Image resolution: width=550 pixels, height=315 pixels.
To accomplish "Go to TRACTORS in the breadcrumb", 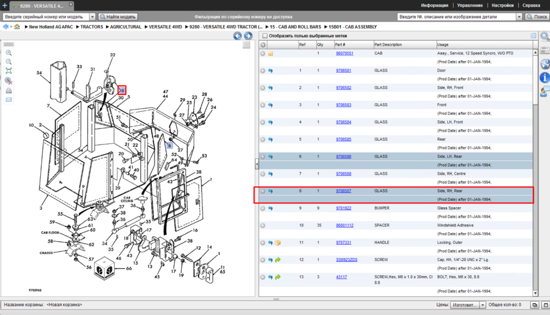I will point(91,26).
